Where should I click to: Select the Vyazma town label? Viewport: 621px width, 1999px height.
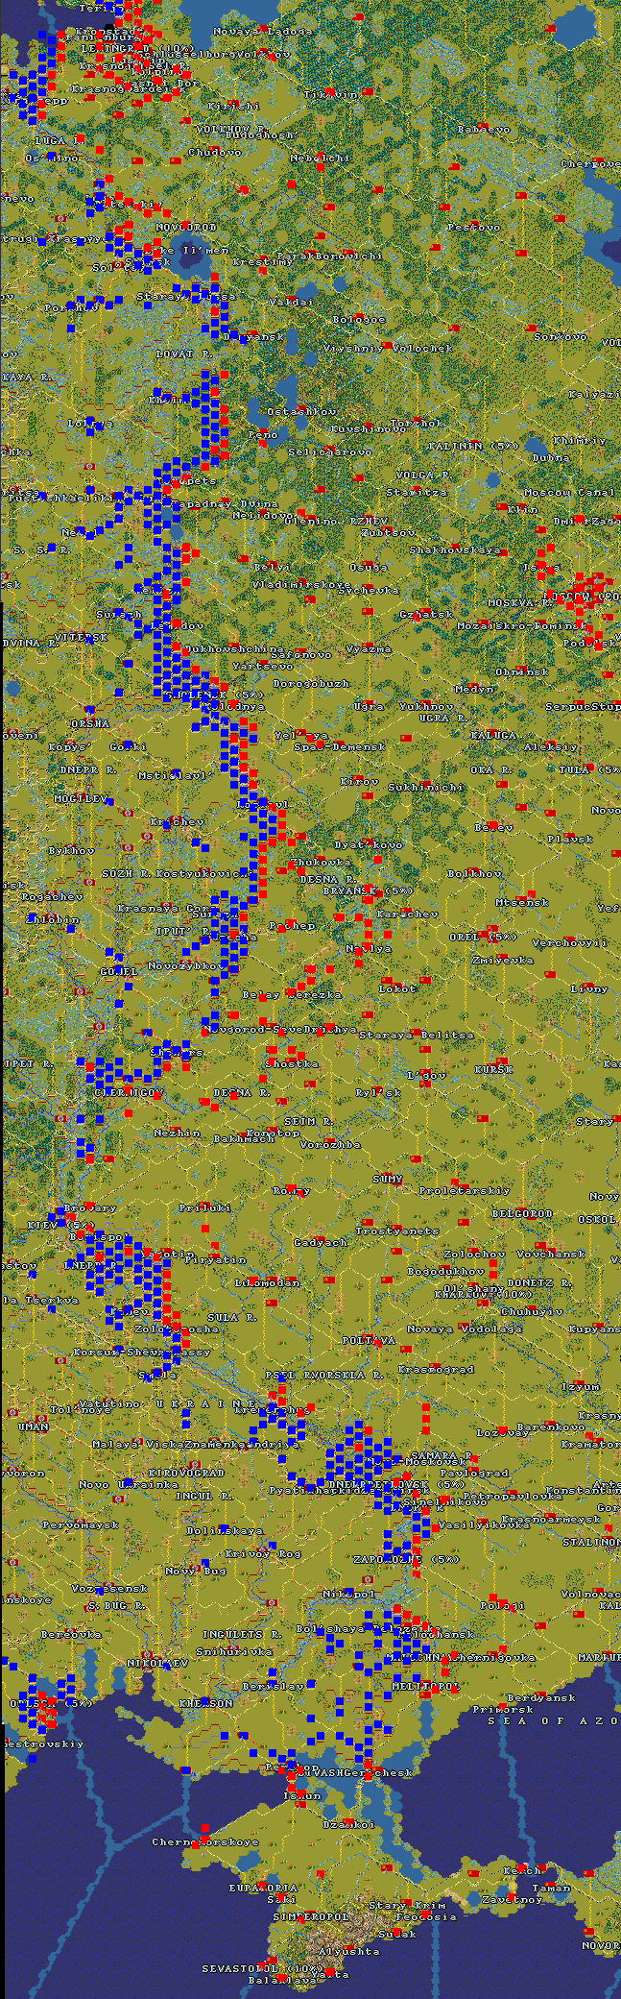point(369,650)
